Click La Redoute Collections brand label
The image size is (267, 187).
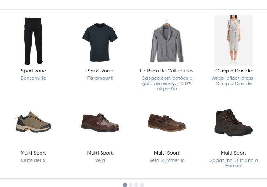pyautogui.click(x=166, y=71)
